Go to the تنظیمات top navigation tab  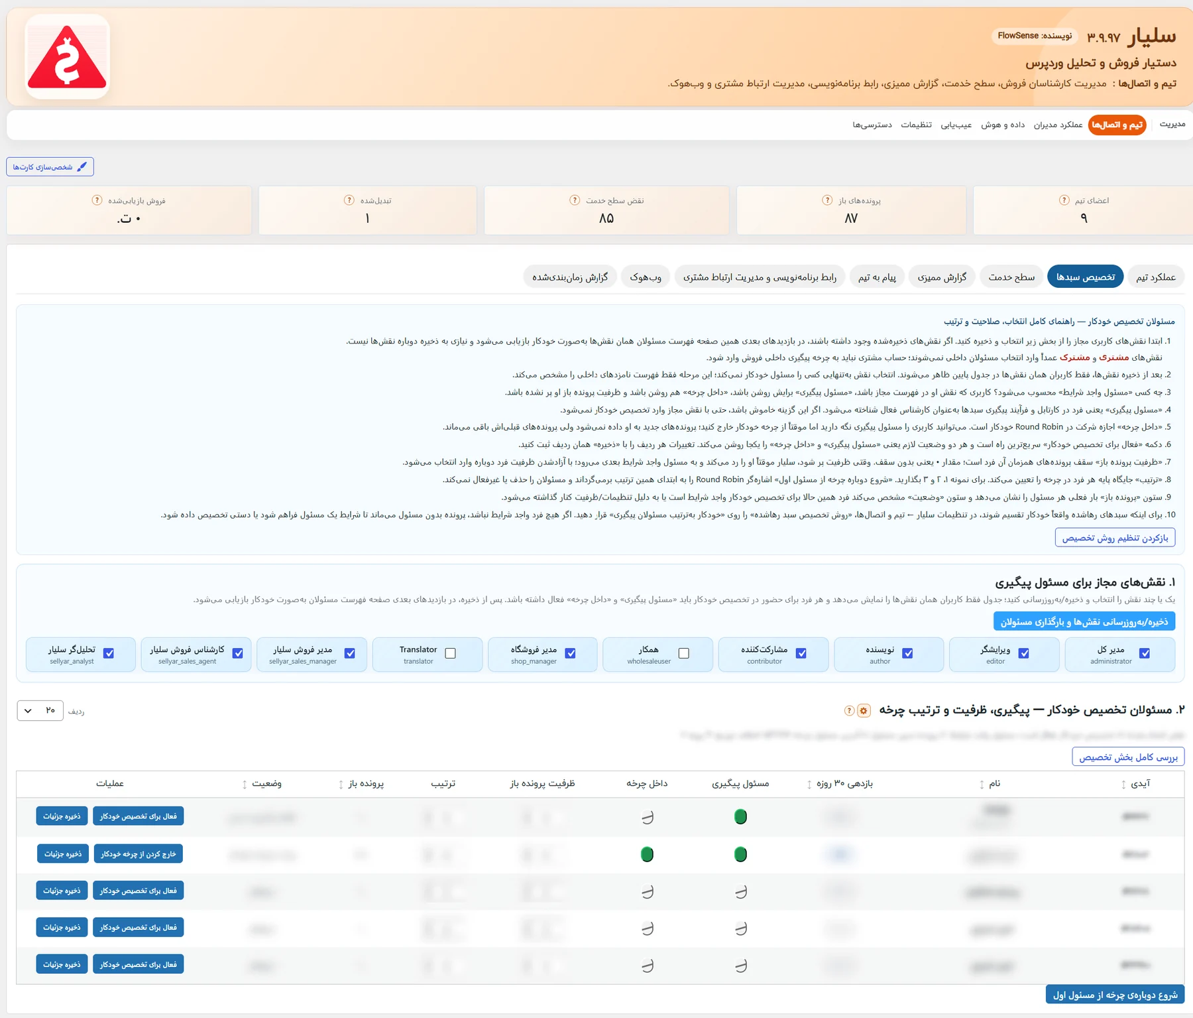[x=916, y=125]
